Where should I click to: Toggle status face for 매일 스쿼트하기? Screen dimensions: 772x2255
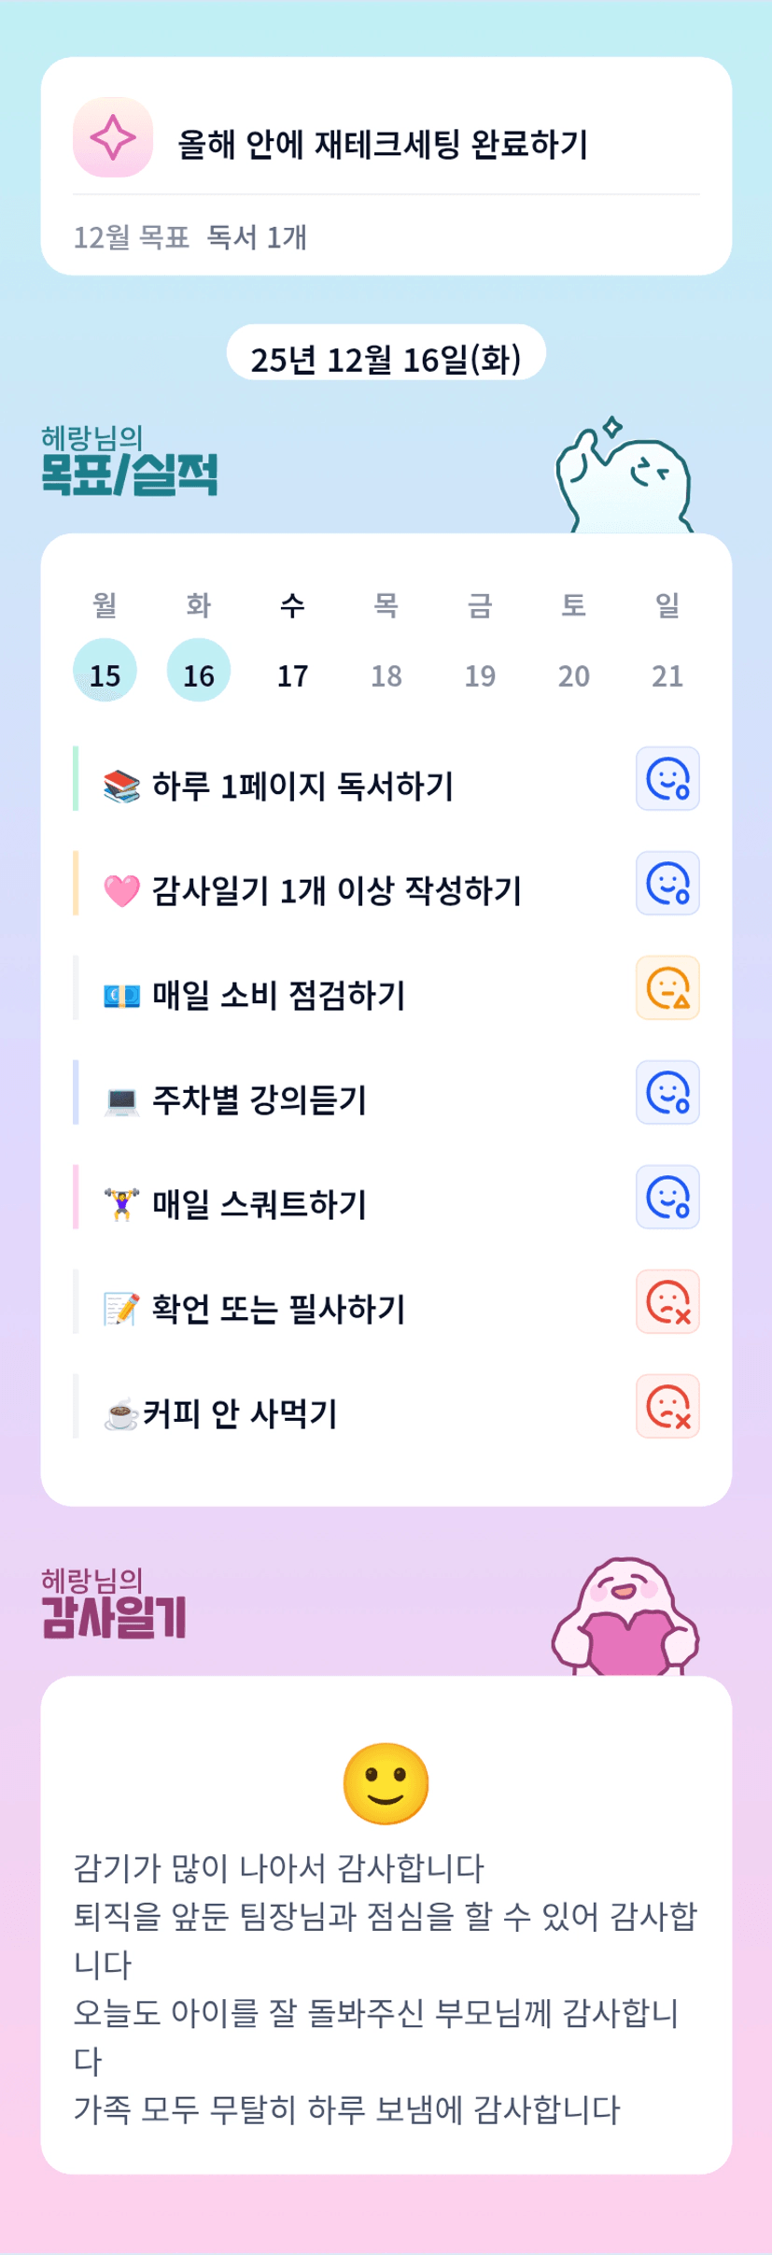click(x=667, y=1198)
